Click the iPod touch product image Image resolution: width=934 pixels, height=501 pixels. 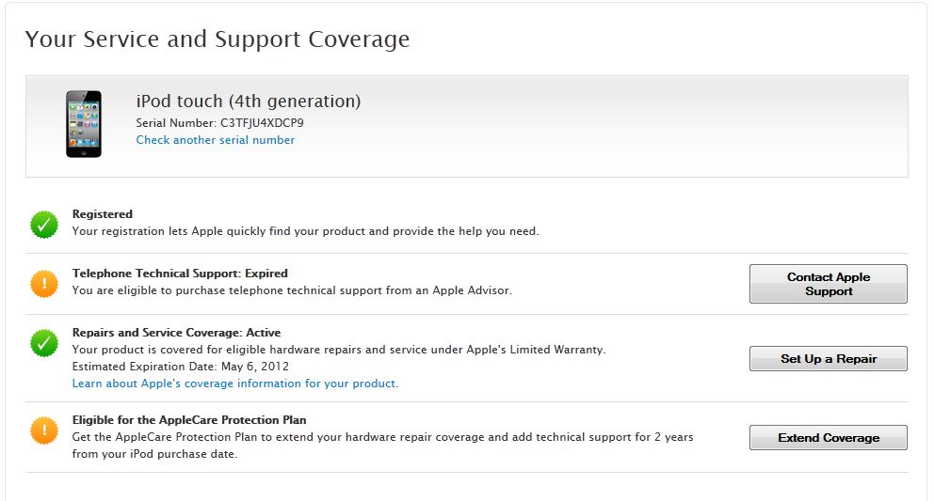[x=83, y=123]
